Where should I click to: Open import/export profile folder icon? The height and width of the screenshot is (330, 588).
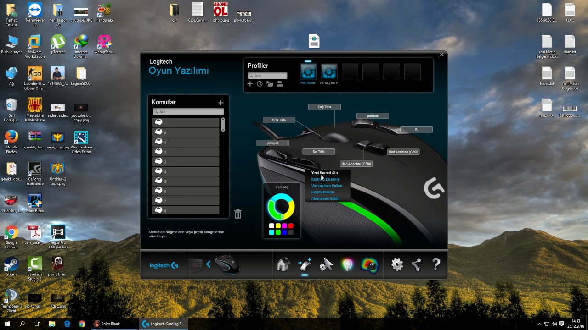(270, 84)
